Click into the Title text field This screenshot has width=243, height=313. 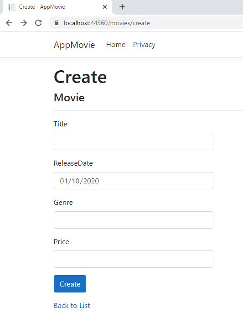click(134, 141)
